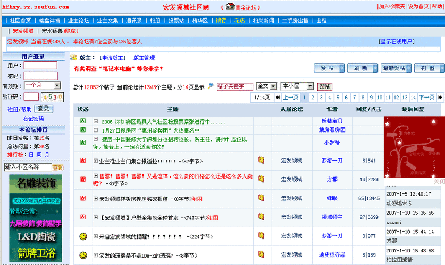This screenshot has width=445, height=265.
Task: Jump to last page arrow icon
Action: [x=440, y=98]
